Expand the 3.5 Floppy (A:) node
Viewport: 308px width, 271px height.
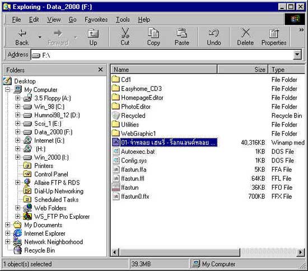coord(18,98)
